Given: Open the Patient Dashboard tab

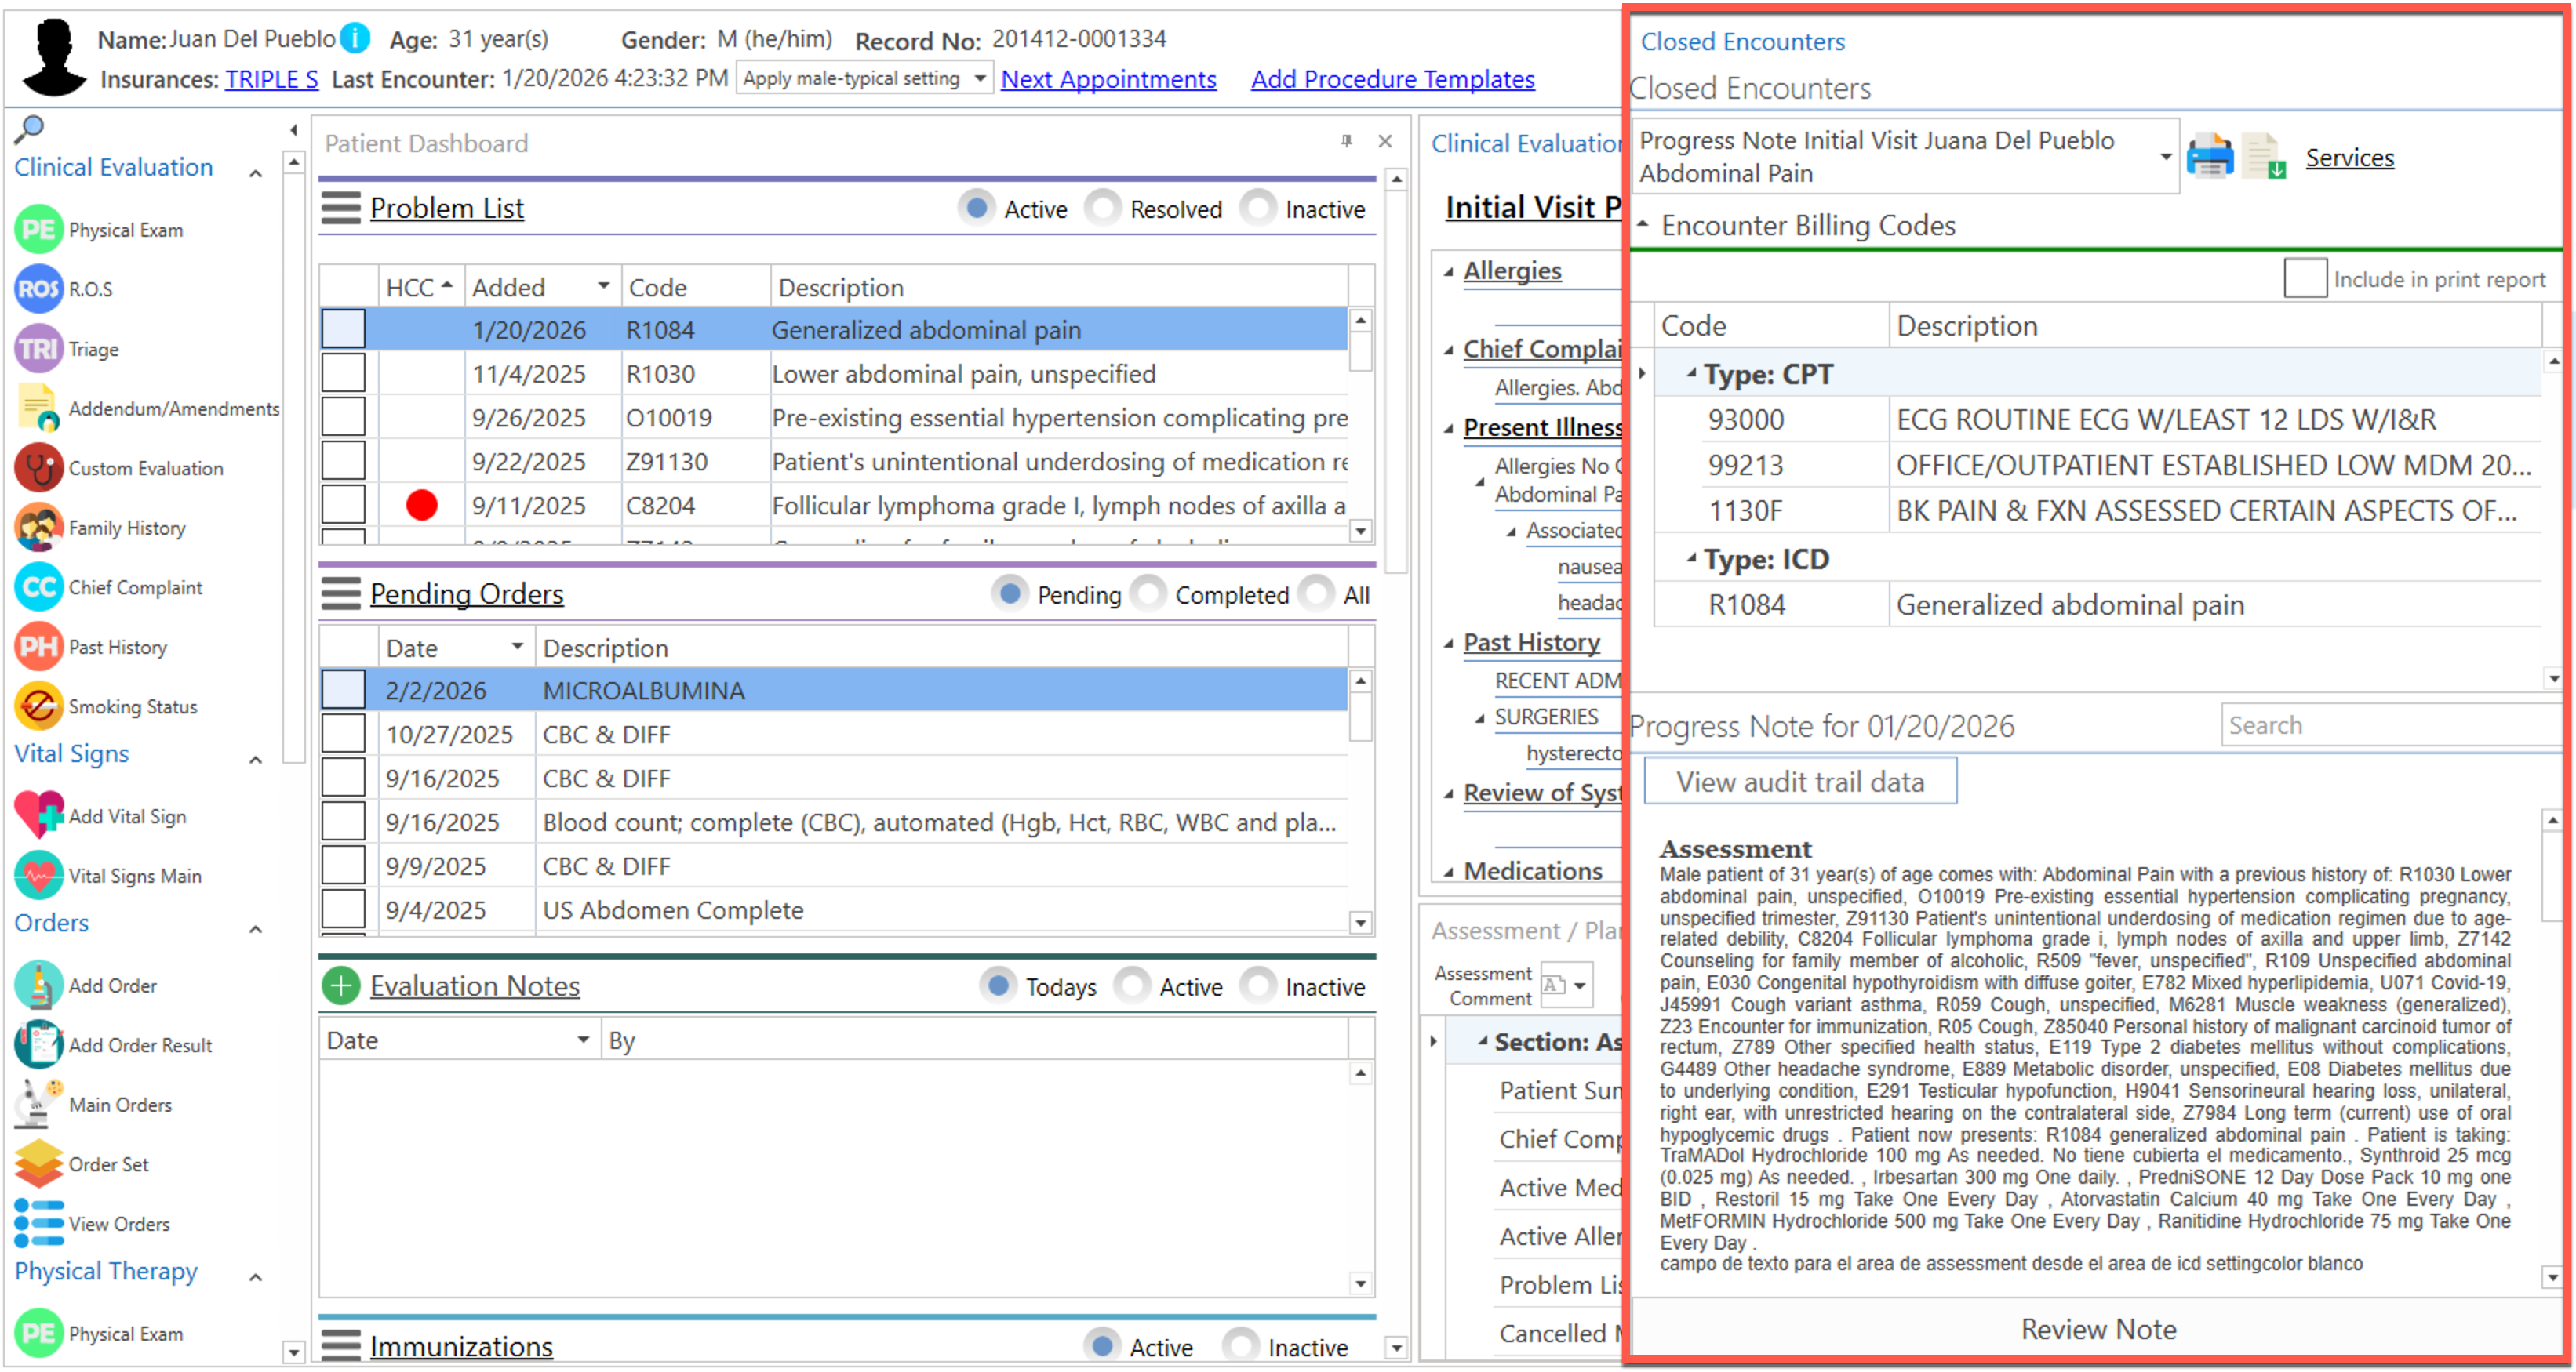Looking at the screenshot, I should 426,143.
